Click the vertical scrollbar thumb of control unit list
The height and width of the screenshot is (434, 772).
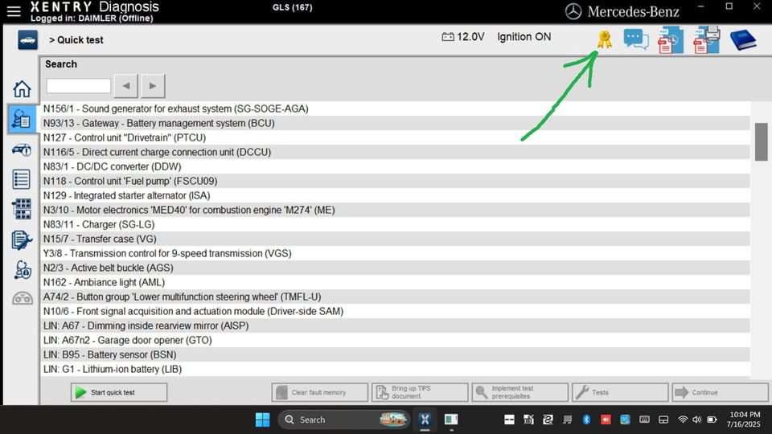click(x=761, y=142)
